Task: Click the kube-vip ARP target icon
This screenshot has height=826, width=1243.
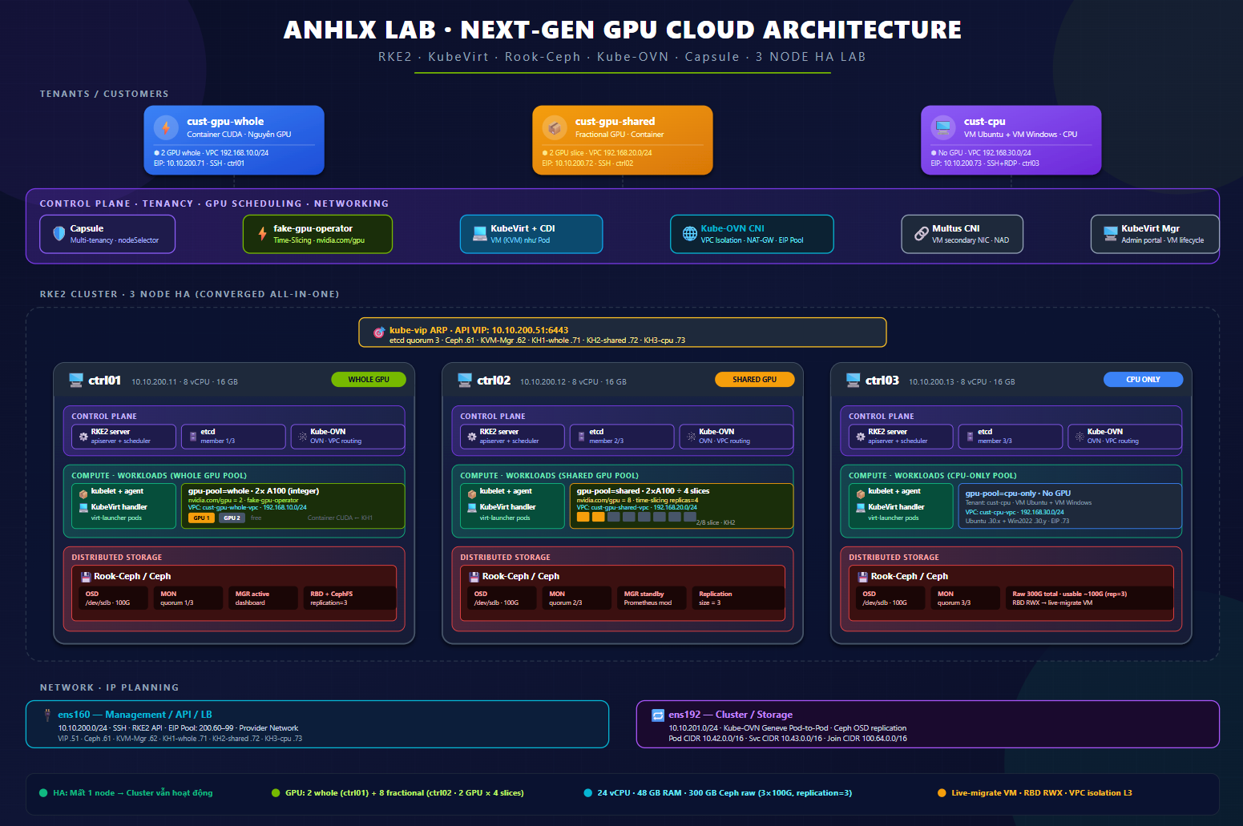Action: coord(379,332)
